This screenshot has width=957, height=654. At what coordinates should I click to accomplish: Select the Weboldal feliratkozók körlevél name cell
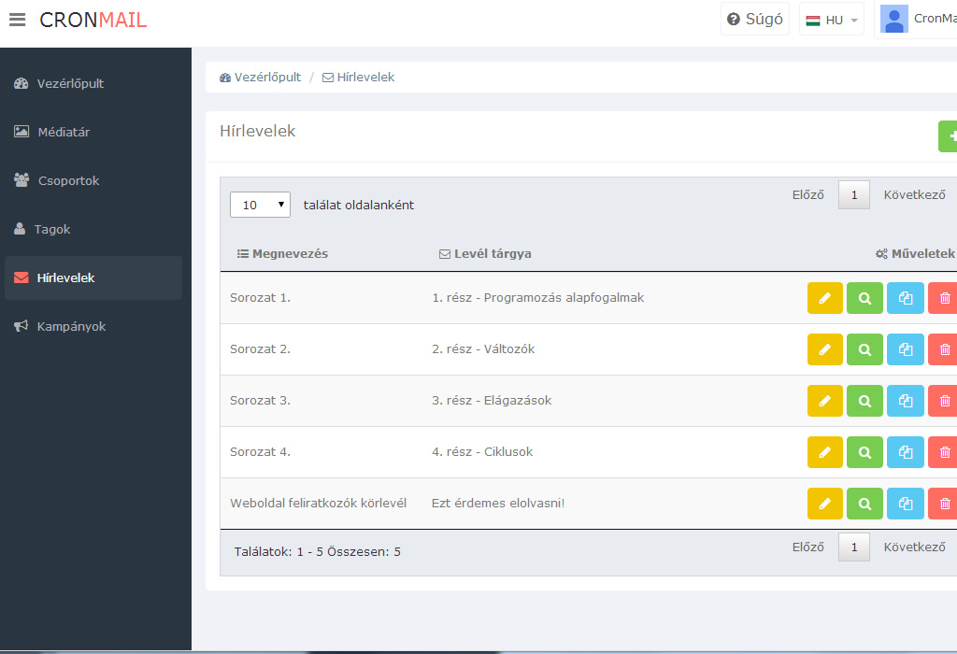[318, 504]
